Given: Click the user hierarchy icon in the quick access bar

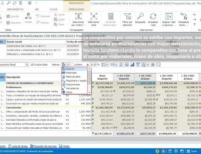Looking at the screenshot, I should (2, 3).
